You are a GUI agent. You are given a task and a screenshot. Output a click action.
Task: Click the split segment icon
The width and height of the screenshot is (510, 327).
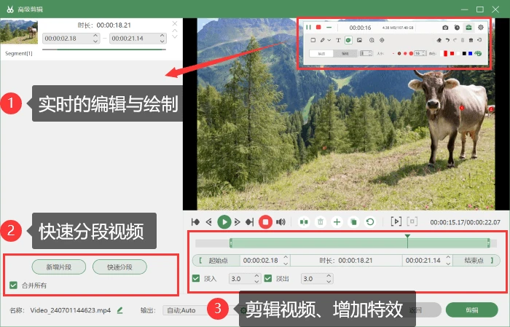pyautogui.click(x=304, y=222)
